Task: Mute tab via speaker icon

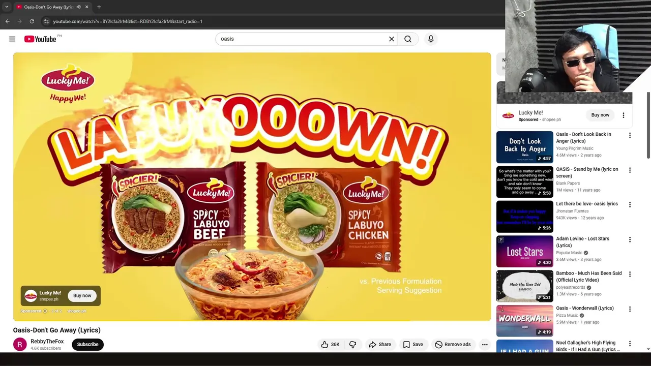Action: pyautogui.click(x=78, y=7)
